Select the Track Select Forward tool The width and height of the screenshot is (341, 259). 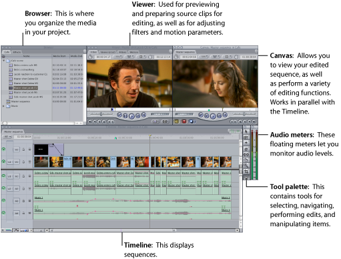point(246,143)
